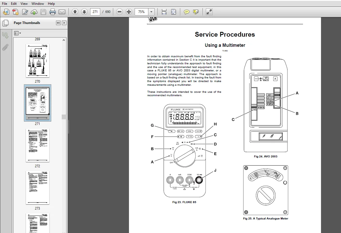341x233 pixels.
Task: Click the Add Sticky Note comment icon
Action: 186,12
